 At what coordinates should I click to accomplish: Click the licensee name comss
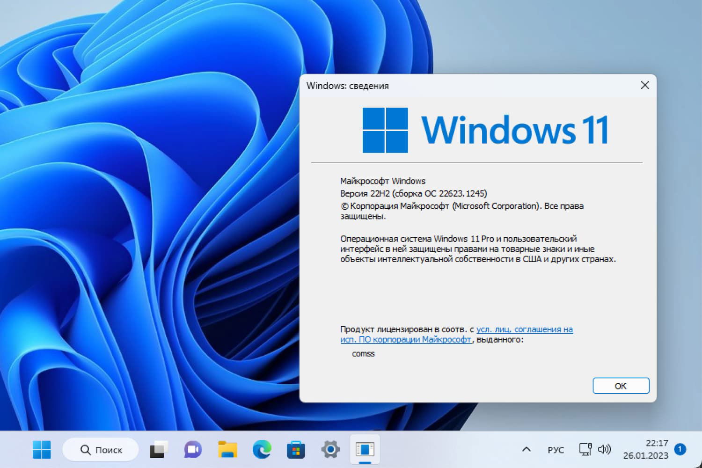tap(363, 354)
